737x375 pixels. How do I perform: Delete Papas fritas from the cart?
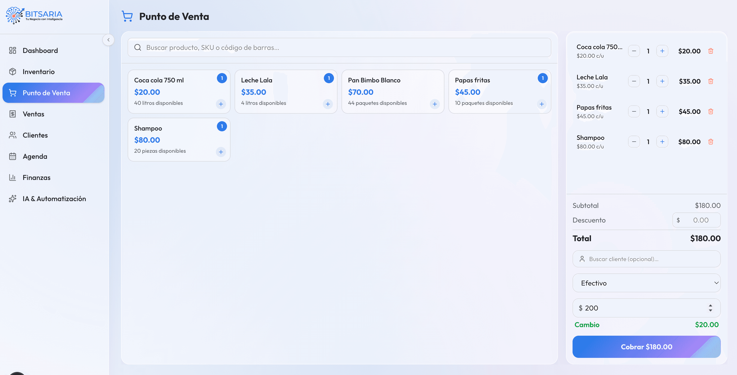pos(711,111)
